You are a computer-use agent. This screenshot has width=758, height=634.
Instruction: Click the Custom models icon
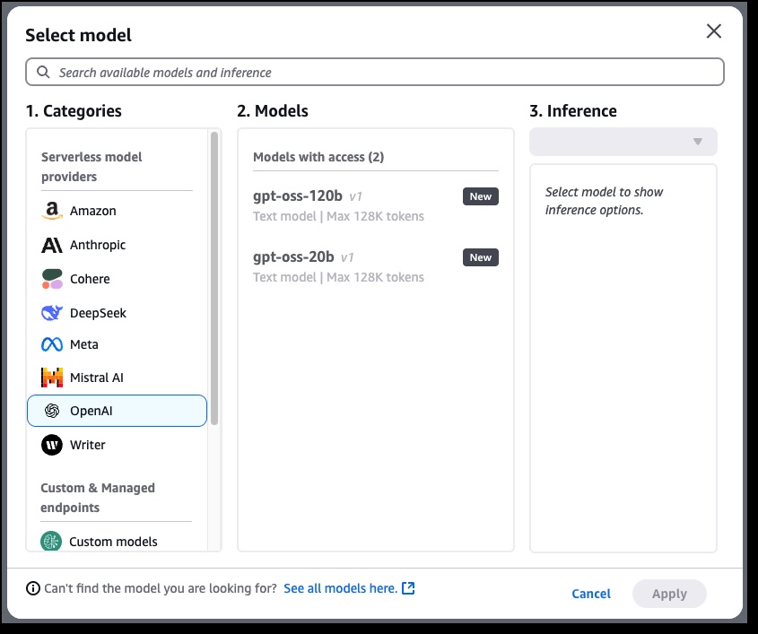tap(51, 542)
